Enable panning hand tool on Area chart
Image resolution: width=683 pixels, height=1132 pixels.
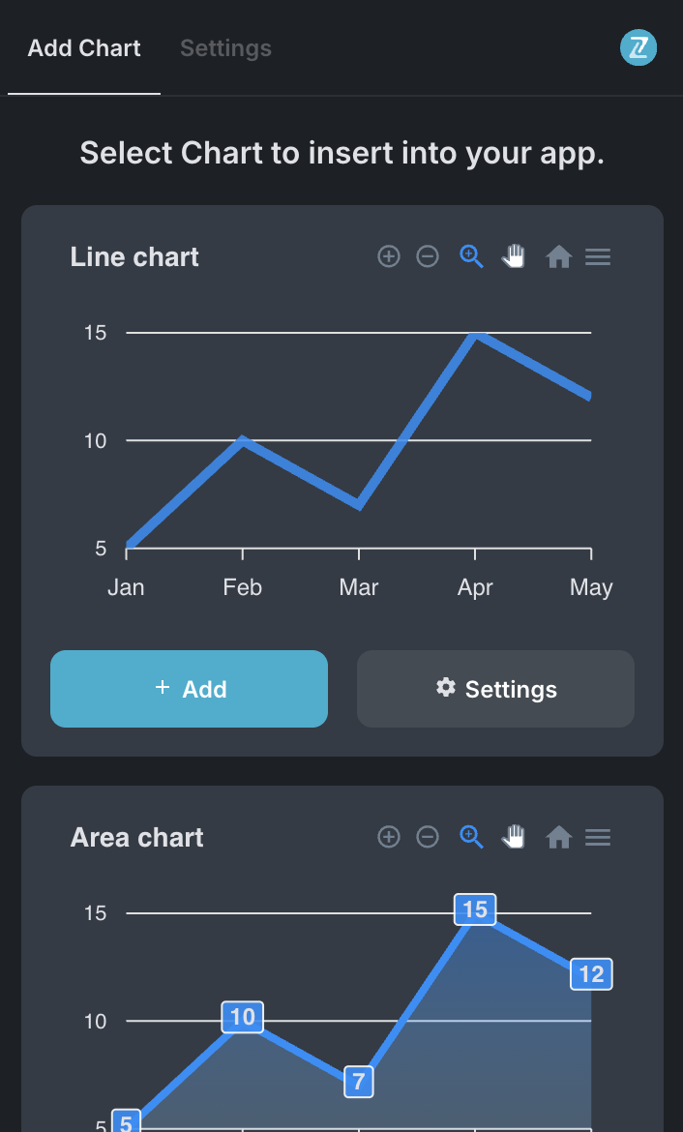[x=514, y=837]
